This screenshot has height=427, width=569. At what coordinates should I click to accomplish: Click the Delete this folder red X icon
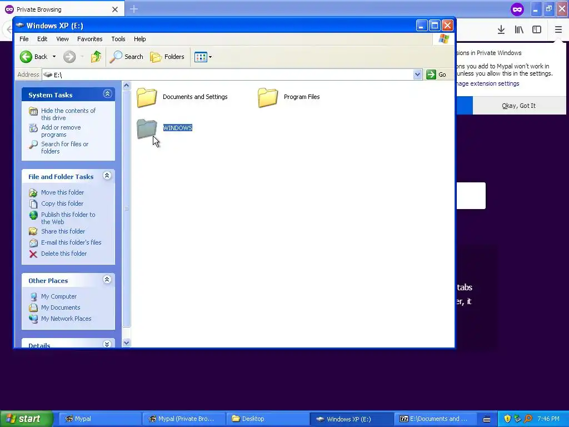tap(33, 254)
